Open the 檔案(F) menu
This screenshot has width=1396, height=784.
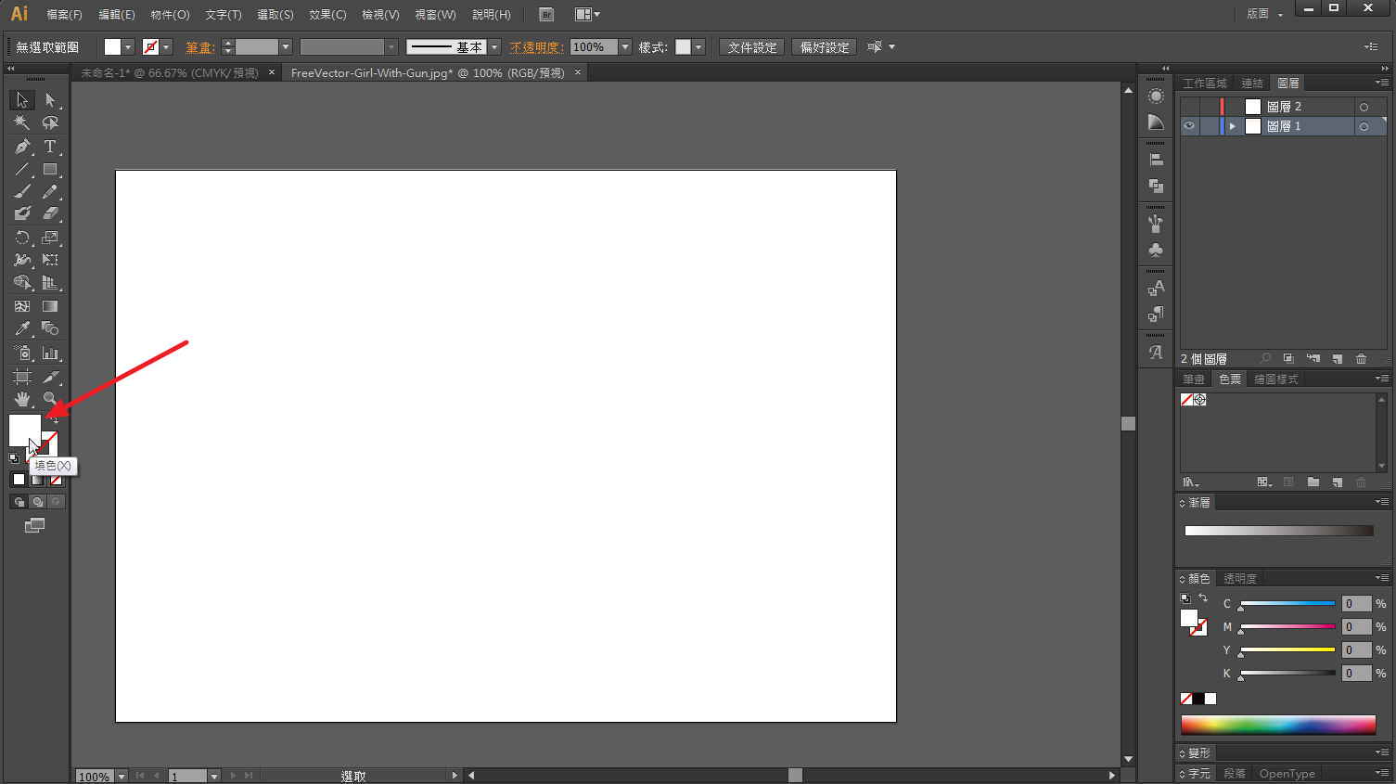[x=64, y=15]
